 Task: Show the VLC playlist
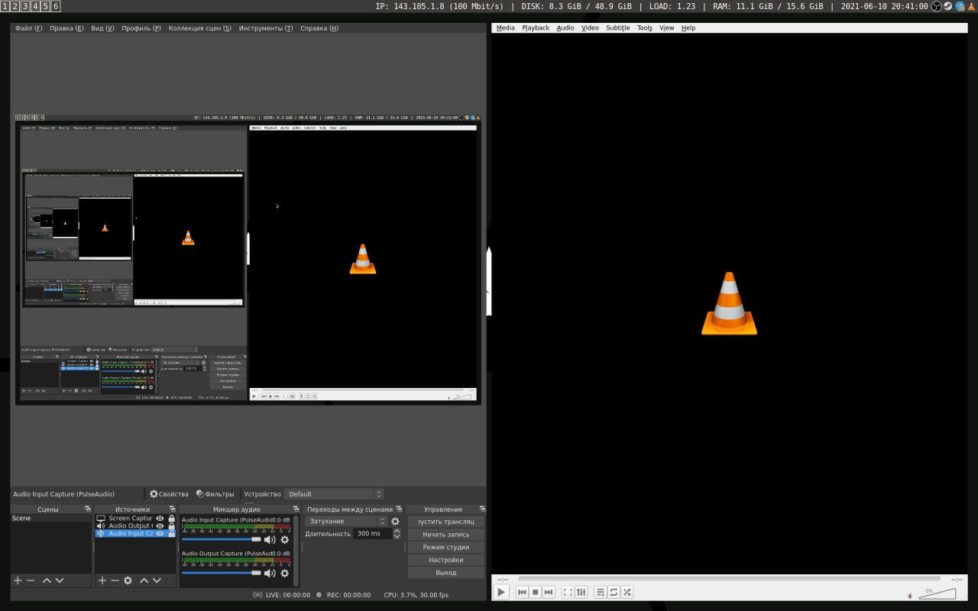pos(601,592)
